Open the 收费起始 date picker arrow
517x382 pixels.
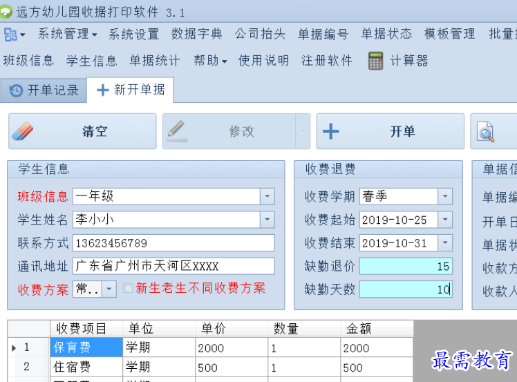click(445, 220)
